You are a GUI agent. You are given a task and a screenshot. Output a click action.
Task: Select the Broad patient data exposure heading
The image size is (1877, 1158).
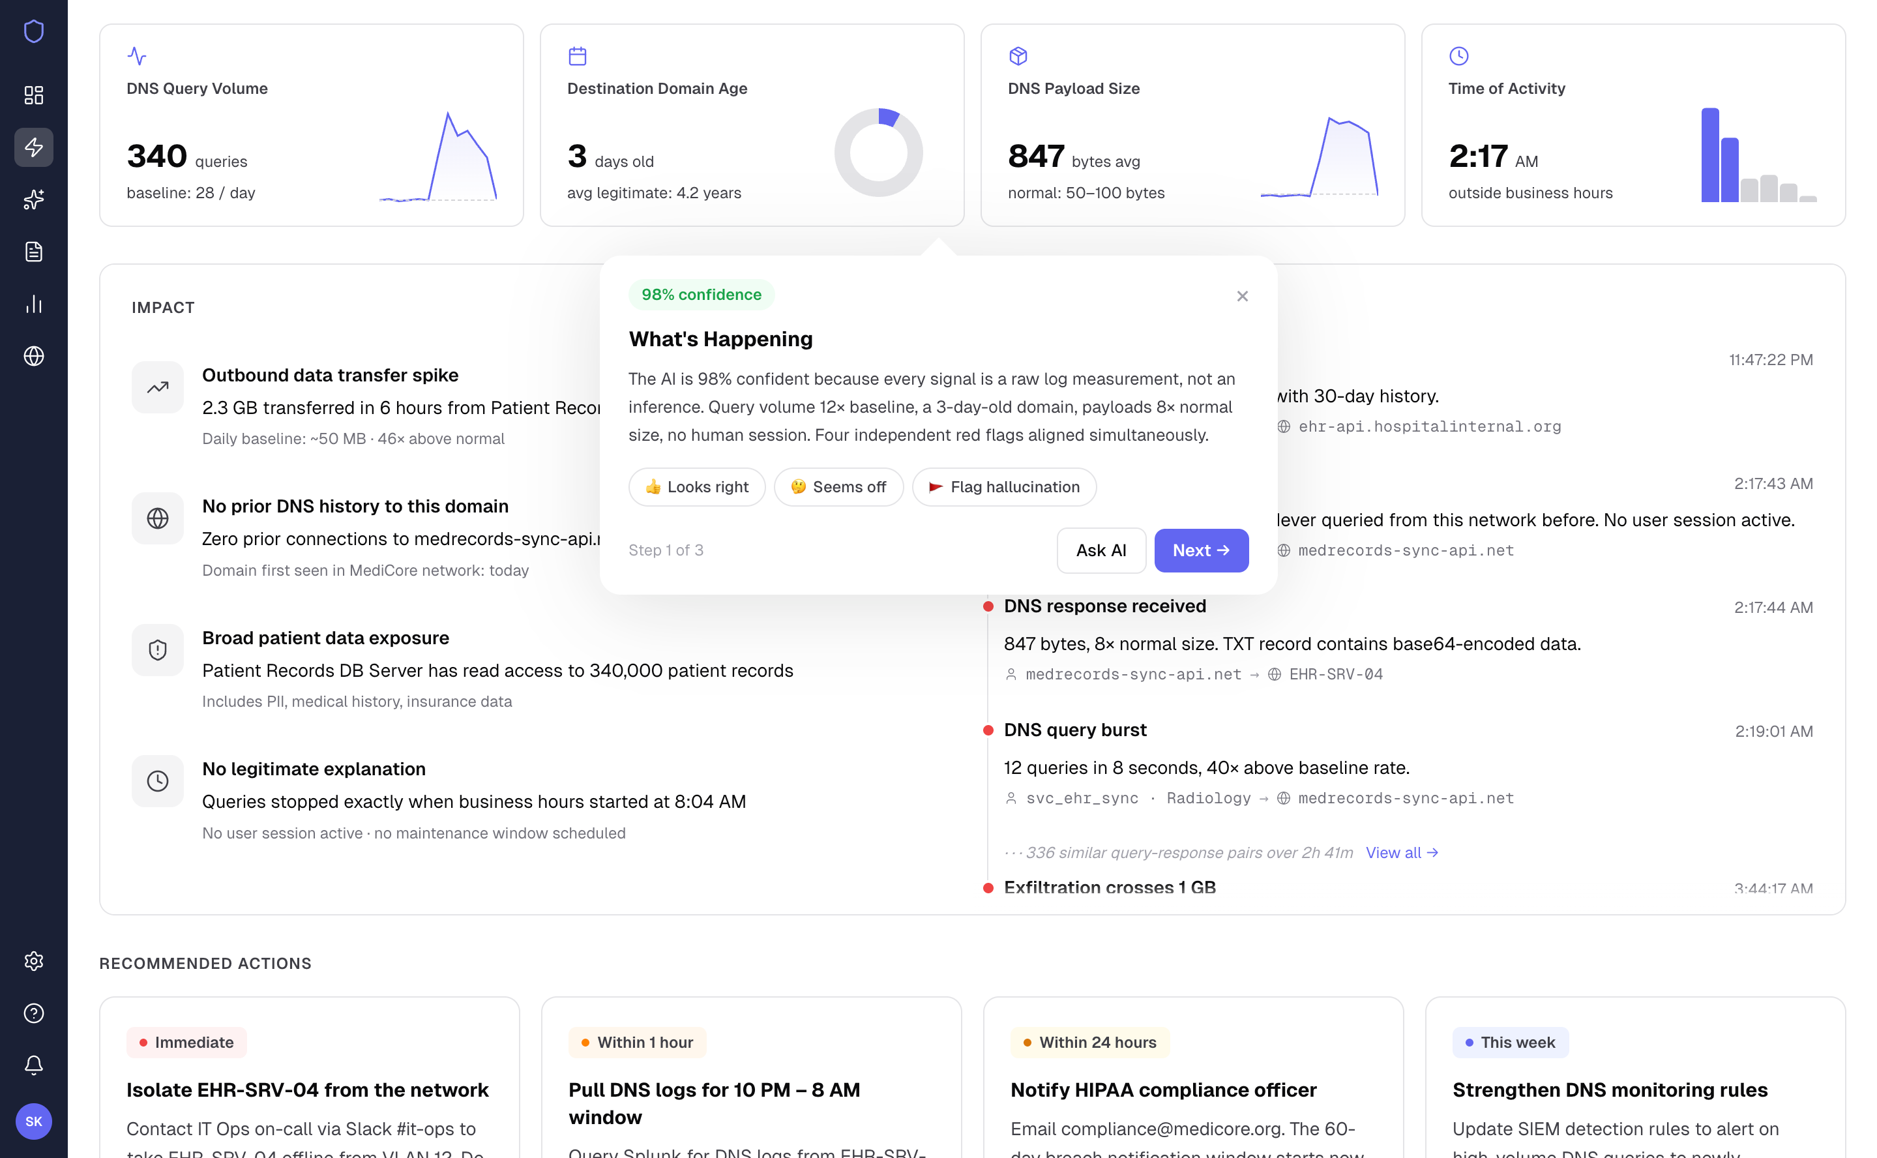(325, 638)
